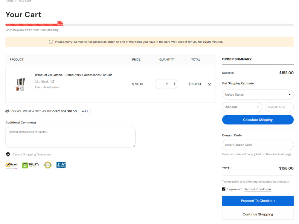Click the free shipping progress bar
Viewport: 299px width, 224px height.
tap(149, 24)
